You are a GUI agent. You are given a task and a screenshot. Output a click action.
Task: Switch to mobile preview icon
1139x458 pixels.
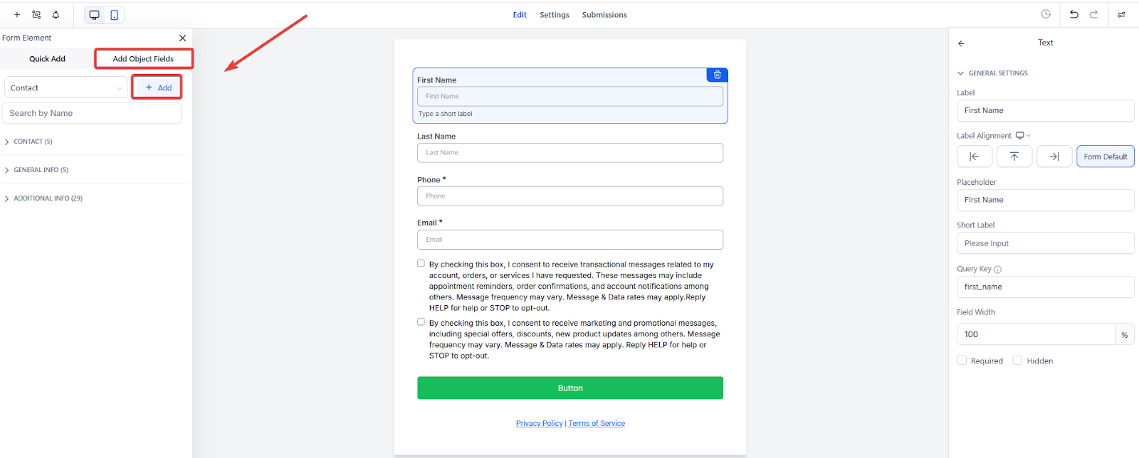click(x=114, y=15)
